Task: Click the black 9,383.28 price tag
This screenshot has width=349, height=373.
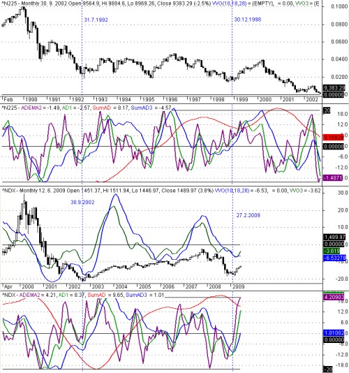Action: (334, 88)
